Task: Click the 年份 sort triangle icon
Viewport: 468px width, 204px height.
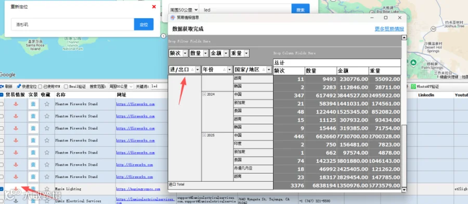Action: (x=225, y=69)
